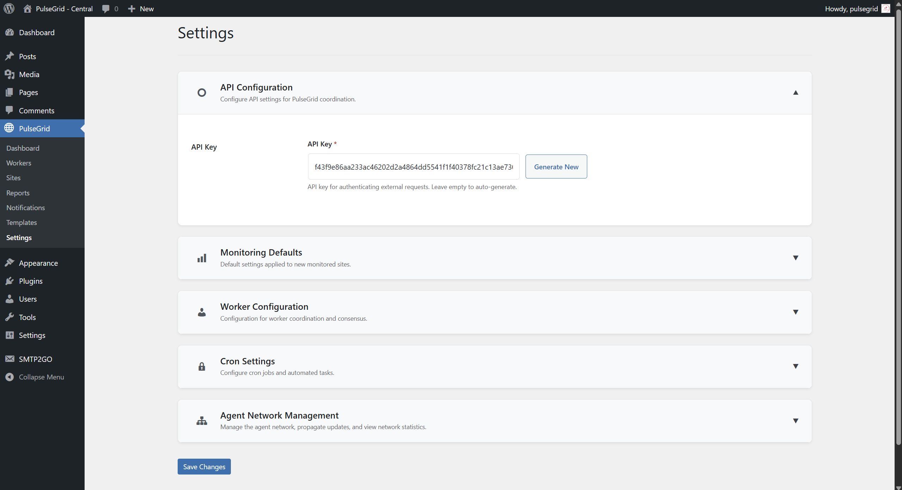Open the Notifications submenu item

(25, 208)
